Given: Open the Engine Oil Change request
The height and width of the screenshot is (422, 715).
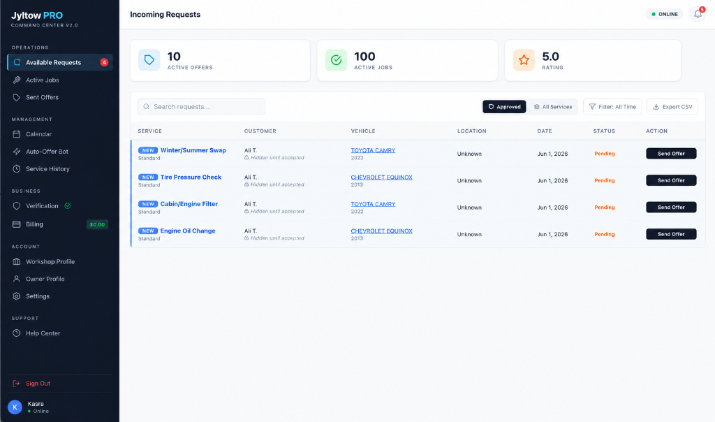Looking at the screenshot, I should tap(188, 231).
